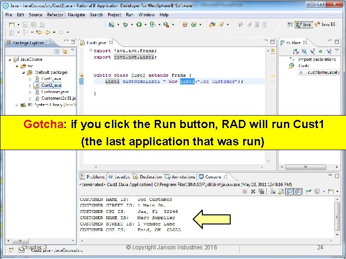Click the Profile run toolbar icon
346x259 pixels.
(152, 24)
